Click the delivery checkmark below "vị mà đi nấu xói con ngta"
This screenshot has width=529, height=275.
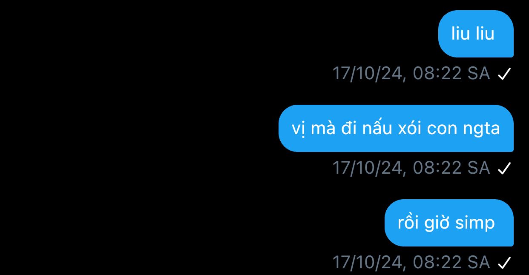[x=504, y=169]
